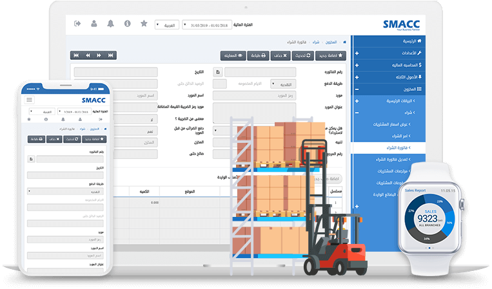Open الرئيسية in the sidebar menu
The width and height of the screenshot is (492, 289).
coord(389,41)
